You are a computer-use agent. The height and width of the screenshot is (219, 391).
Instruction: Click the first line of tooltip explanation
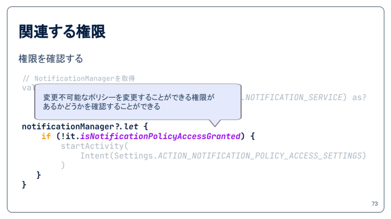coord(129,97)
